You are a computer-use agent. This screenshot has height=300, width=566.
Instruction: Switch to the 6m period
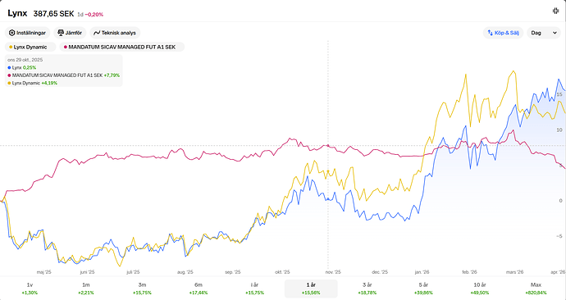(199, 289)
